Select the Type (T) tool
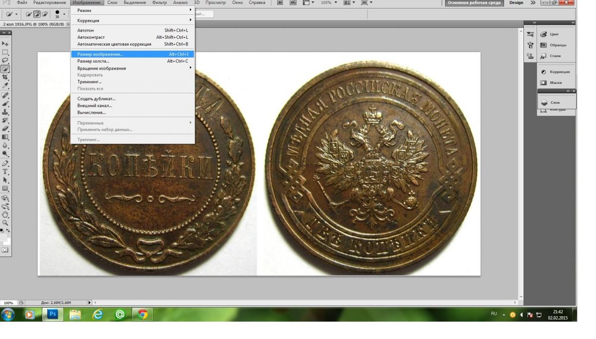Viewport: 596px width, 339px height. [x=5, y=172]
